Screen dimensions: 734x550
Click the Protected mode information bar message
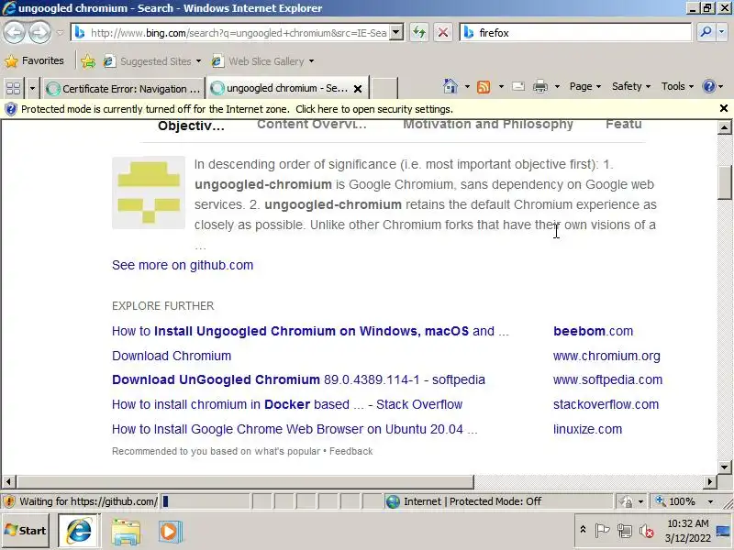point(238,109)
